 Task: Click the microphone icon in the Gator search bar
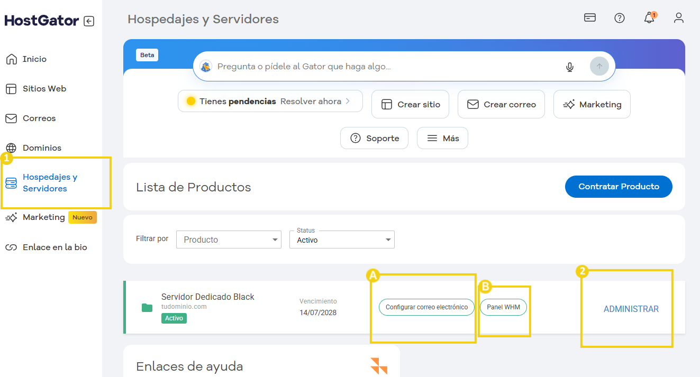click(570, 67)
